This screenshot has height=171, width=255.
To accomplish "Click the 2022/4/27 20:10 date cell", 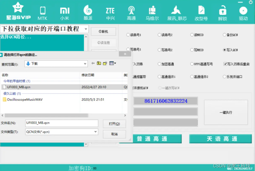I will click(94, 87).
